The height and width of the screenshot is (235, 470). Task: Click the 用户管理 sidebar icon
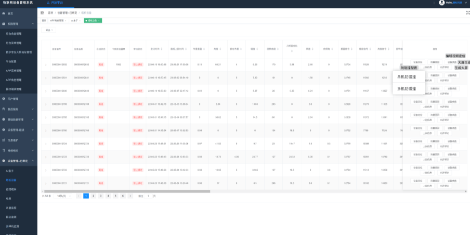pyautogui.click(x=4, y=98)
